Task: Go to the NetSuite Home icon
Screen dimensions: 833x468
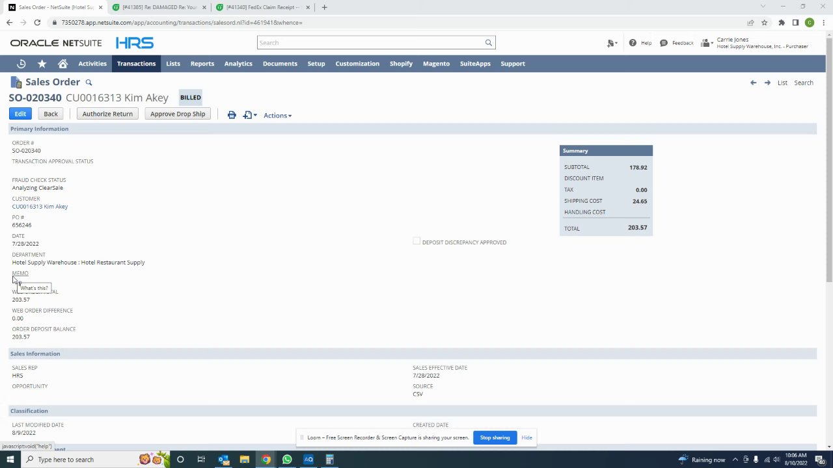Action: click(x=62, y=64)
